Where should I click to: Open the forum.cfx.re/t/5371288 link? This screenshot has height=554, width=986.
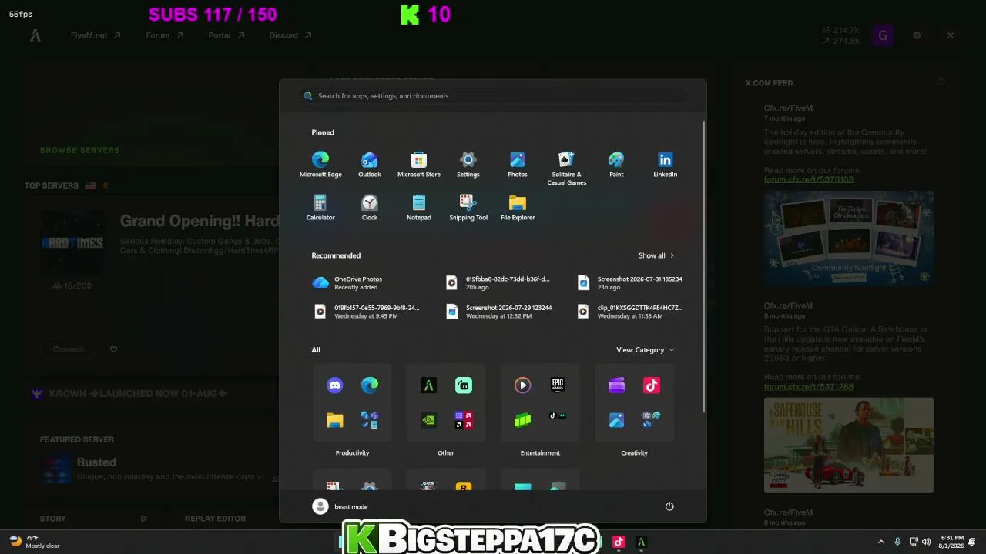(809, 386)
